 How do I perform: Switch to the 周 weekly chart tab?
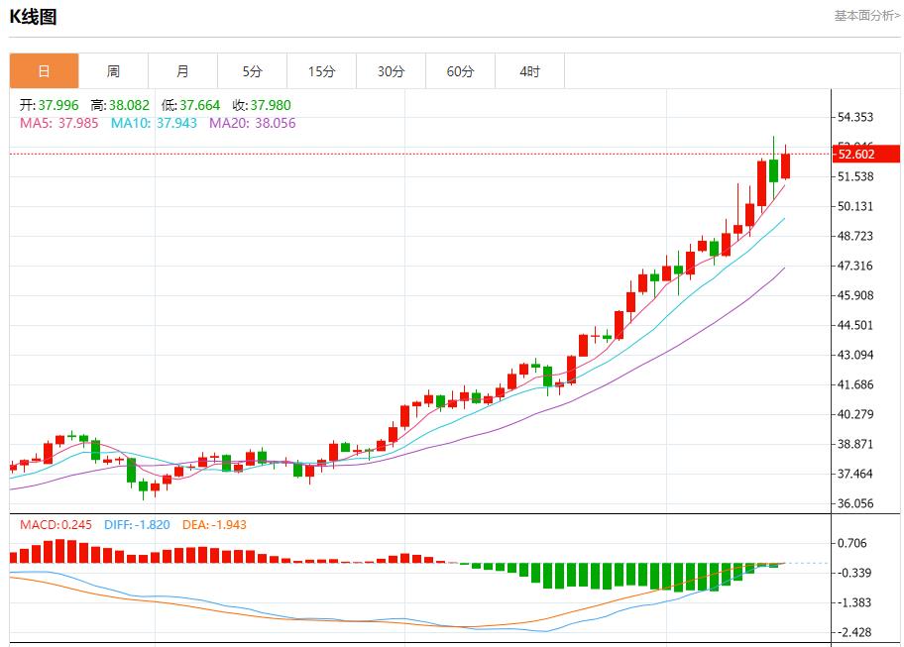[114, 70]
